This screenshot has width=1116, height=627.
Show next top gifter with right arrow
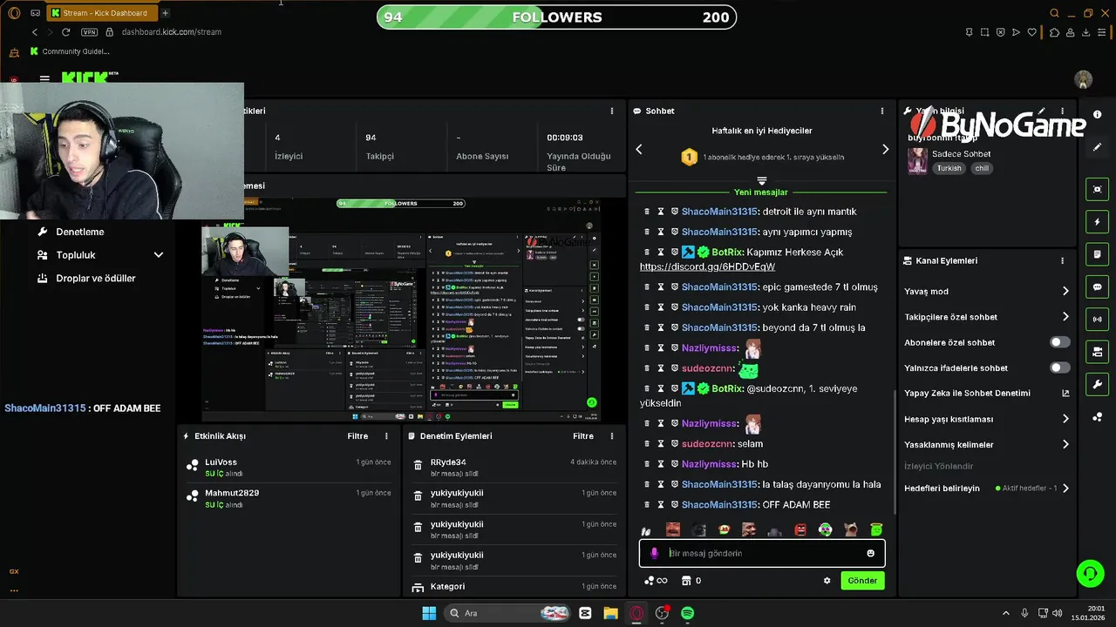885,150
